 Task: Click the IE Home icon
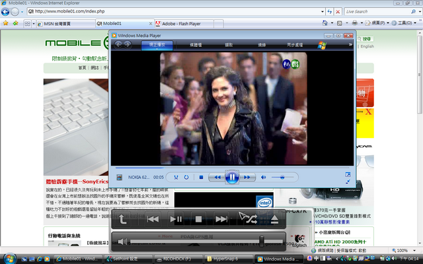tap(325, 23)
